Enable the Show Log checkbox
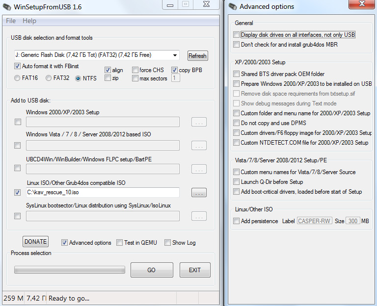 tap(167, 243)
